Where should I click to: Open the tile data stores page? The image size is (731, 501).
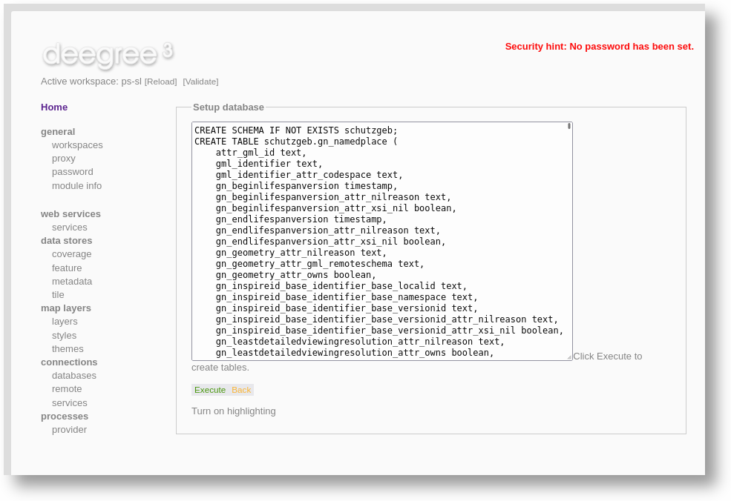coord(58,294)
